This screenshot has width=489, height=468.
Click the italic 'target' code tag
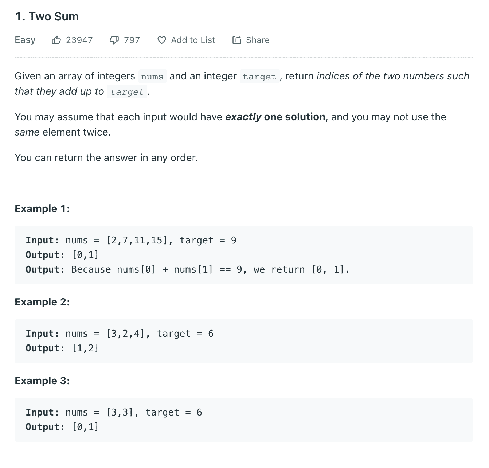point(127,92)
